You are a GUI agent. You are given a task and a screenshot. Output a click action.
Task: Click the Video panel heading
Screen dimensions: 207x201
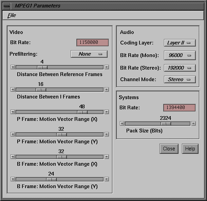pyautogui.click(x=16, y=32)
